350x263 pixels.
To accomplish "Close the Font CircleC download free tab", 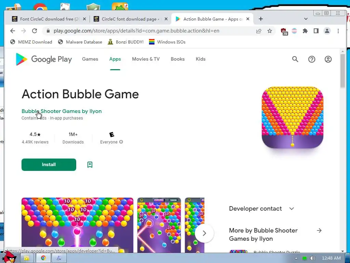I will point(84,19).
